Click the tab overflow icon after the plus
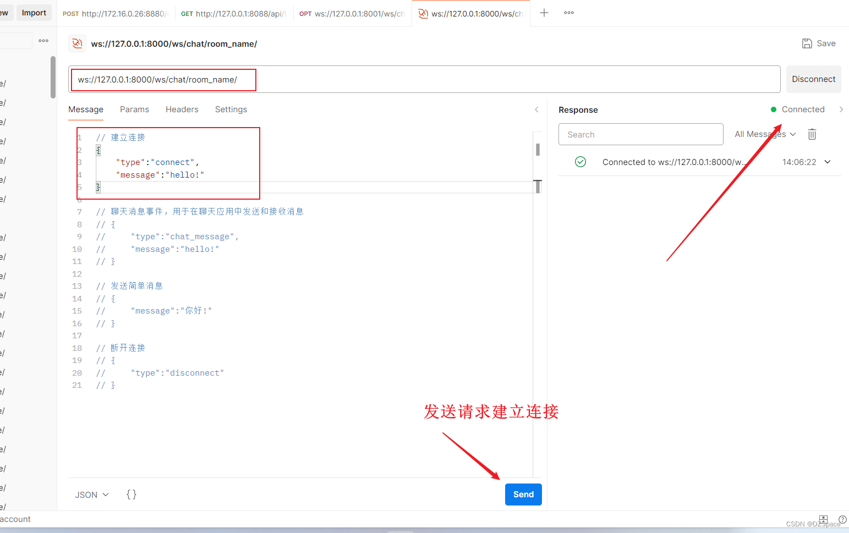Screen dimensions: 849x533 coord(569,12)
